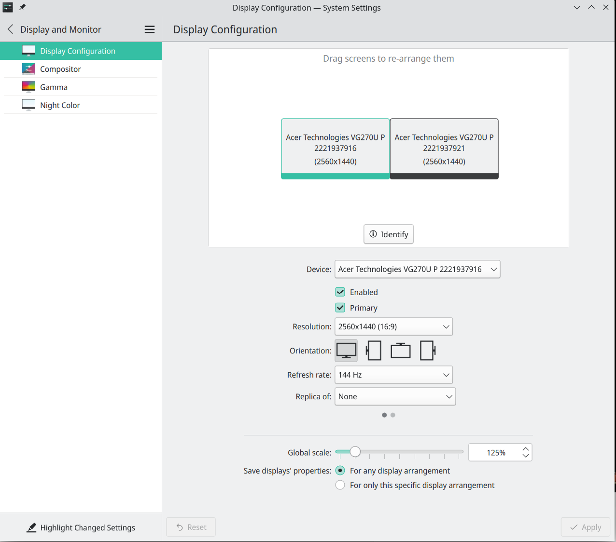Click the System Settings app icon in title bar
This screenshot has height=542, width=616.
(8, 7)
